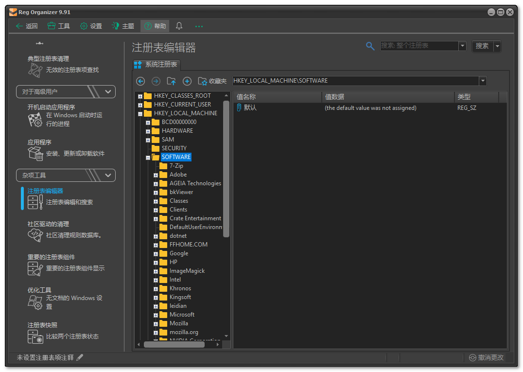Click the 开机启动应用程序 flag icon
Viewport: 523px width, 372px height.
pos(35,120)
